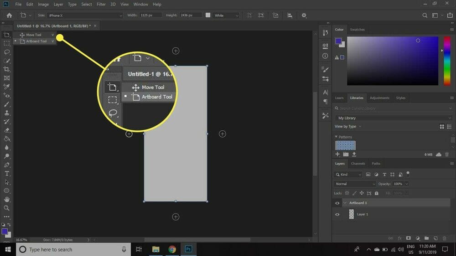
Task: Switch to the Channels tab
Action: (358, 164)
